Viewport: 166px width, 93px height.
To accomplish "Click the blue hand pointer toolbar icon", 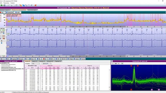I will [x=23, y=5].
